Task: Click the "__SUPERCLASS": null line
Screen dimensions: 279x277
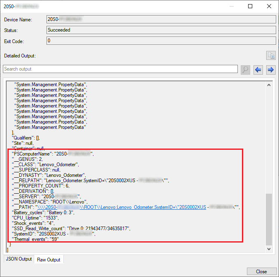Action: (x=36, y=170)
